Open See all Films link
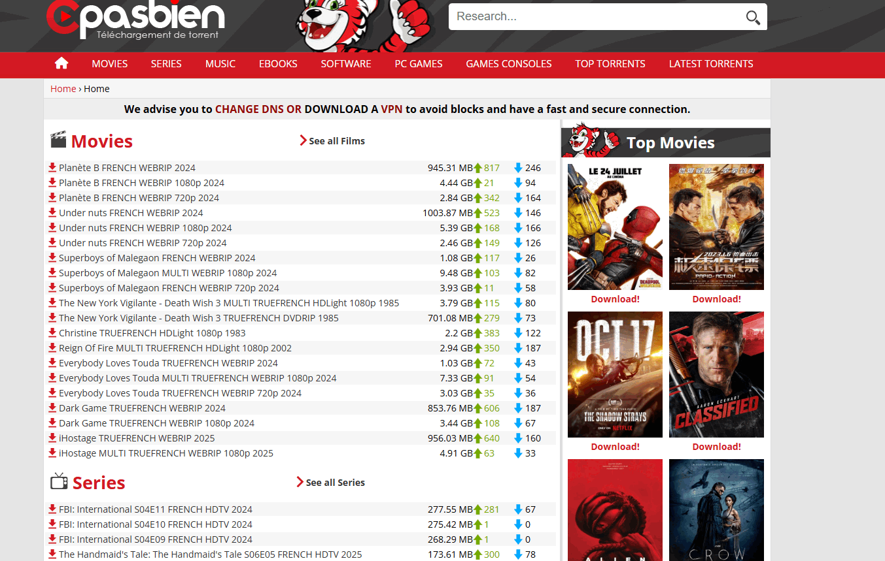 click(337, 141)
